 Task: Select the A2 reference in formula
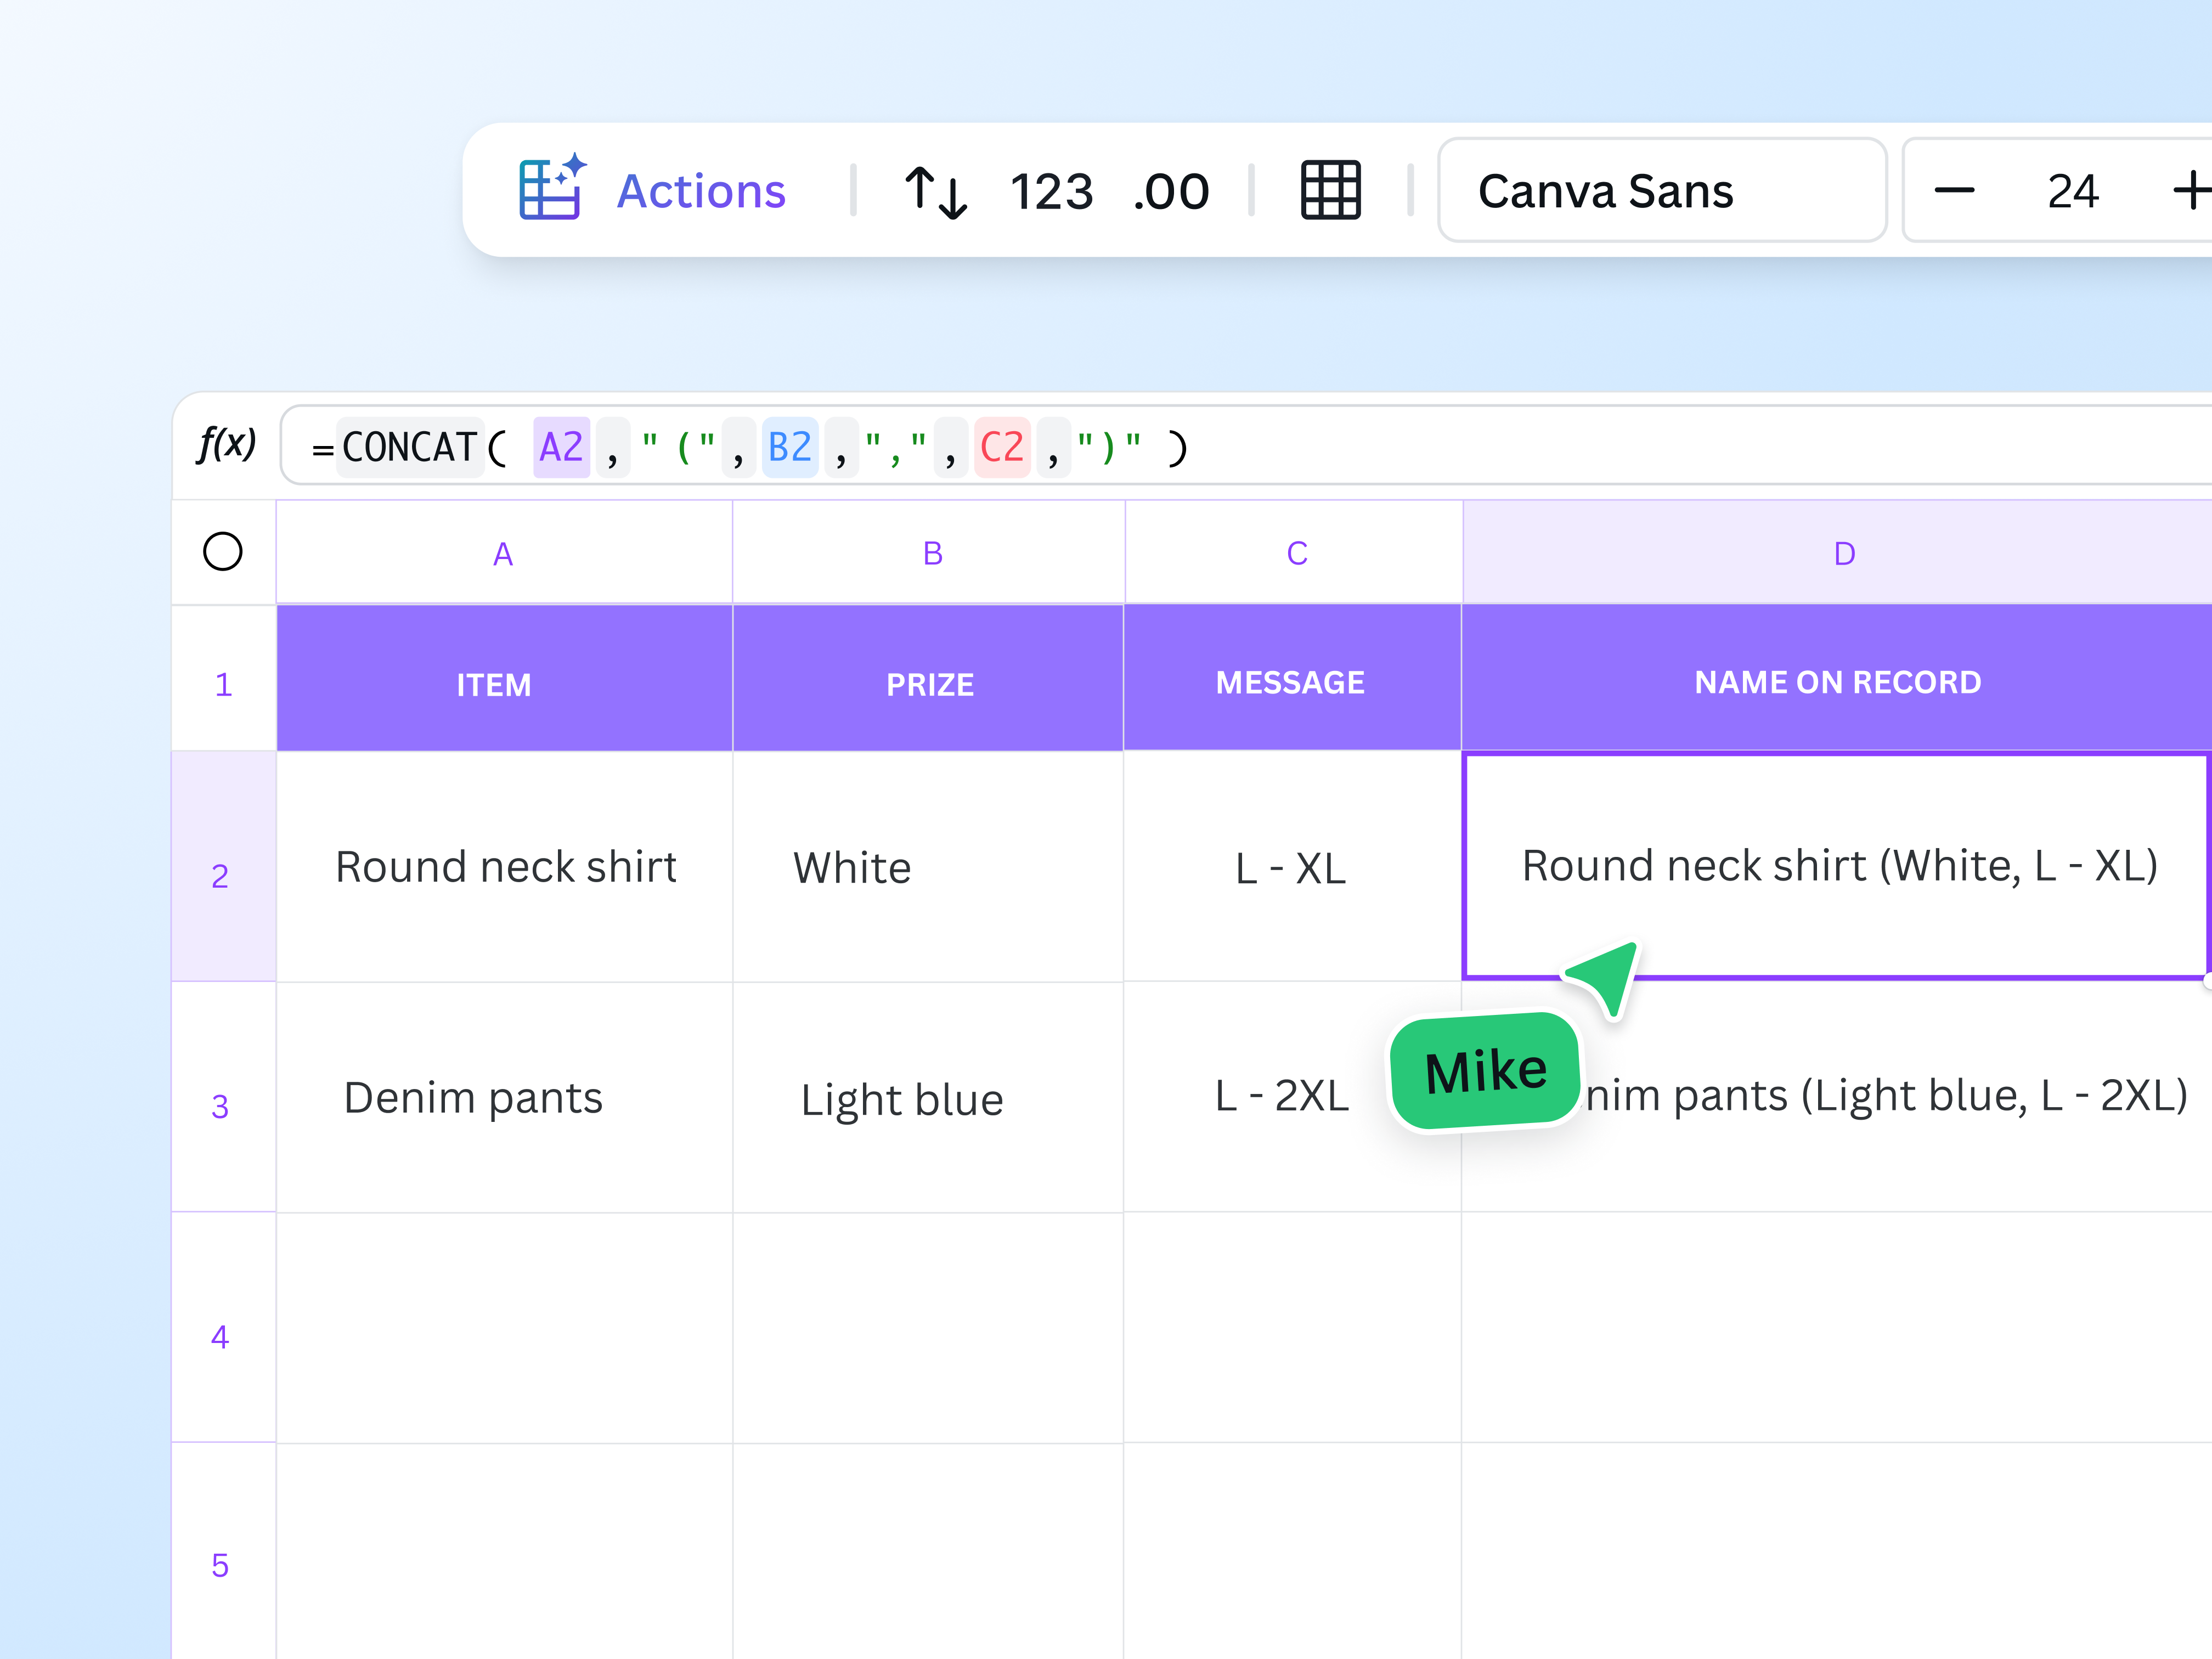(561, 447)
